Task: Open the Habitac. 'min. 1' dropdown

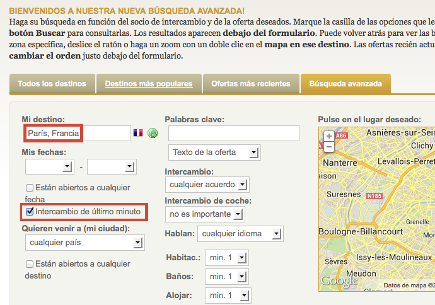Action: pos(227,258)
